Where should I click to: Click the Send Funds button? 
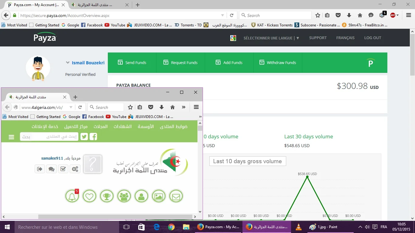pyautogui.click(x=132, y=62)
